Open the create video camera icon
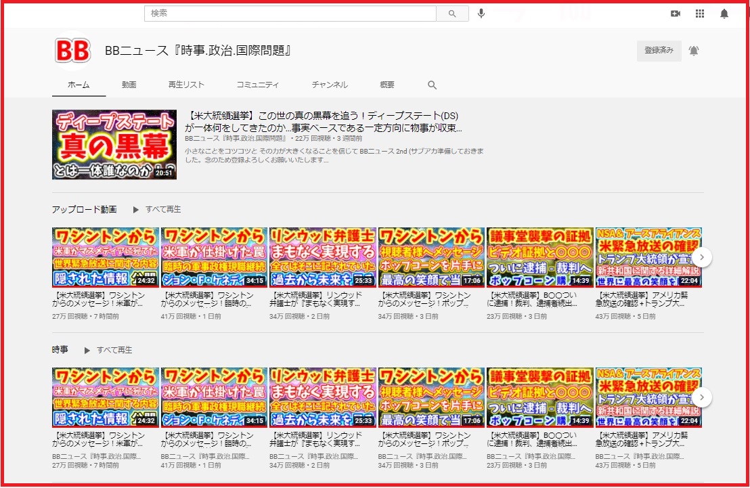This screenshot has width=750, height=488. (x=676, y=14)
